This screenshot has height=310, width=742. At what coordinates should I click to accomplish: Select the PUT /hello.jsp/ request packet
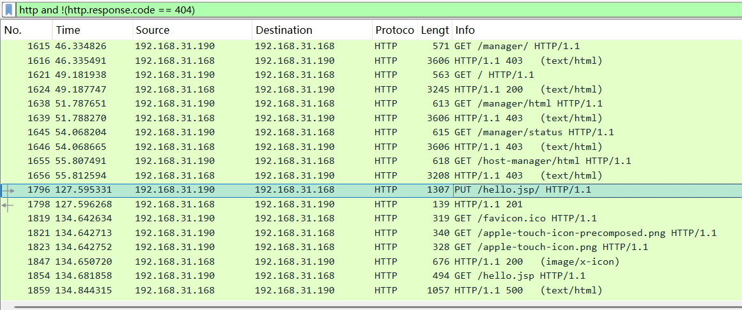click(x=371, y=190)
